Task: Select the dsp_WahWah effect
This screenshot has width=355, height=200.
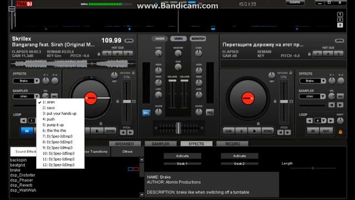Action: coord(23,190)
